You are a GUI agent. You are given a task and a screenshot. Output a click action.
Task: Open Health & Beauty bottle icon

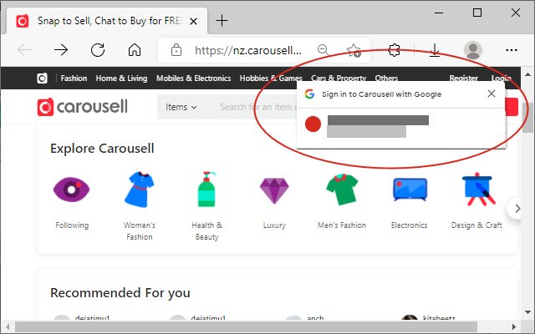click(206, 190)
